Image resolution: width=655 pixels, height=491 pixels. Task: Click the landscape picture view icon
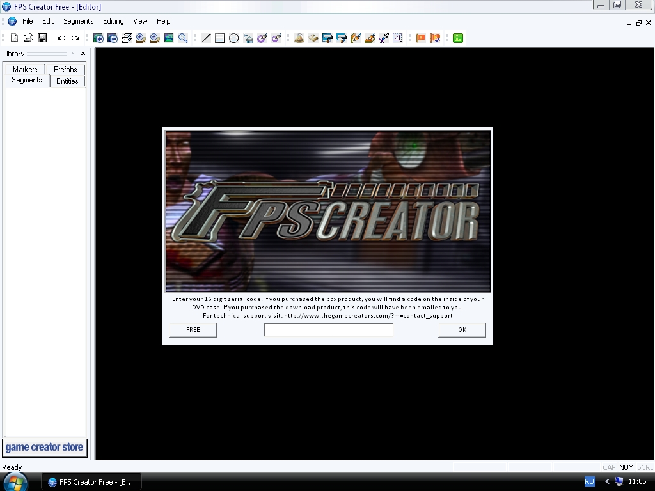[x=169, y=38]
